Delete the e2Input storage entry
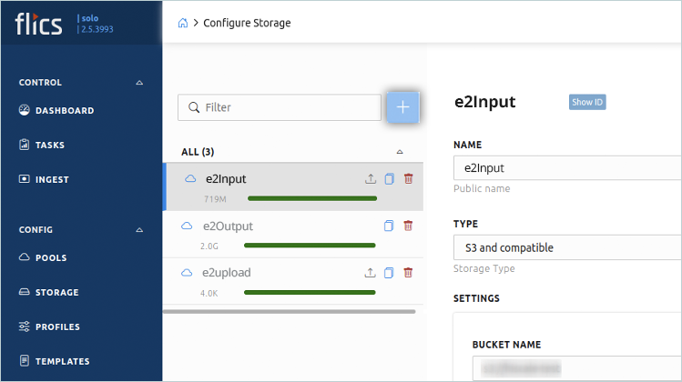 408,179
